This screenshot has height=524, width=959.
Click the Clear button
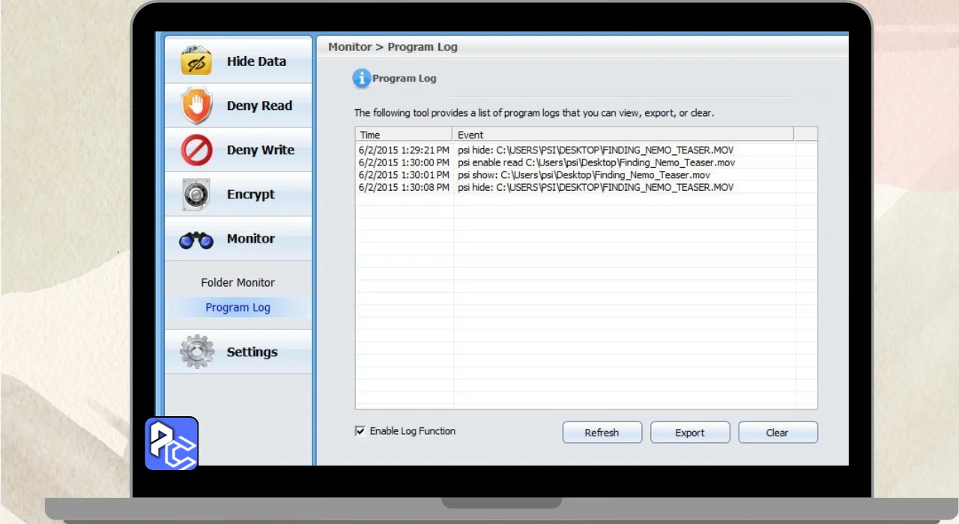pos(778,433)
